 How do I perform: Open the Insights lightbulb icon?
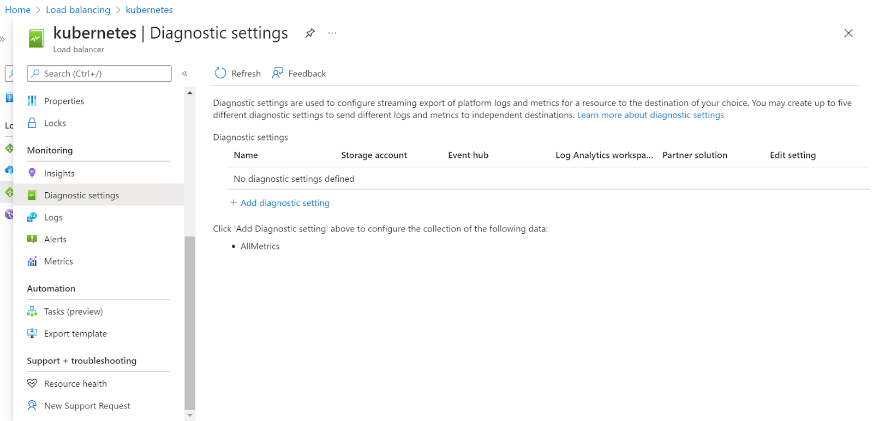coord(32,173)
